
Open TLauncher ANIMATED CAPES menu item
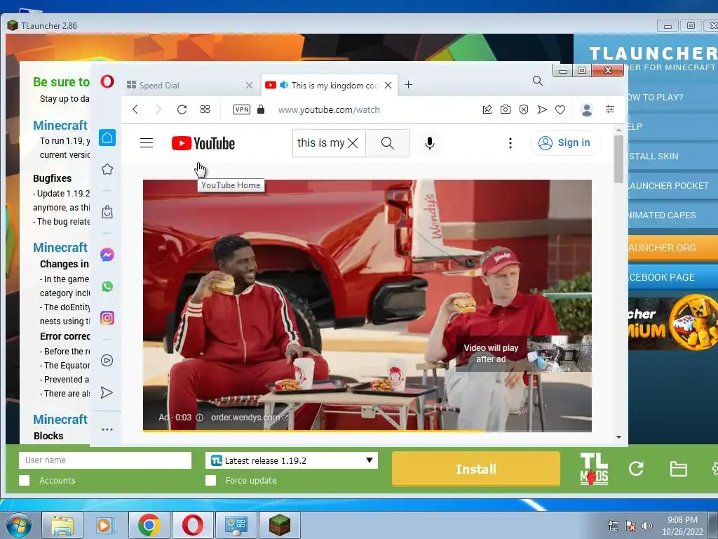coord(673,215)
